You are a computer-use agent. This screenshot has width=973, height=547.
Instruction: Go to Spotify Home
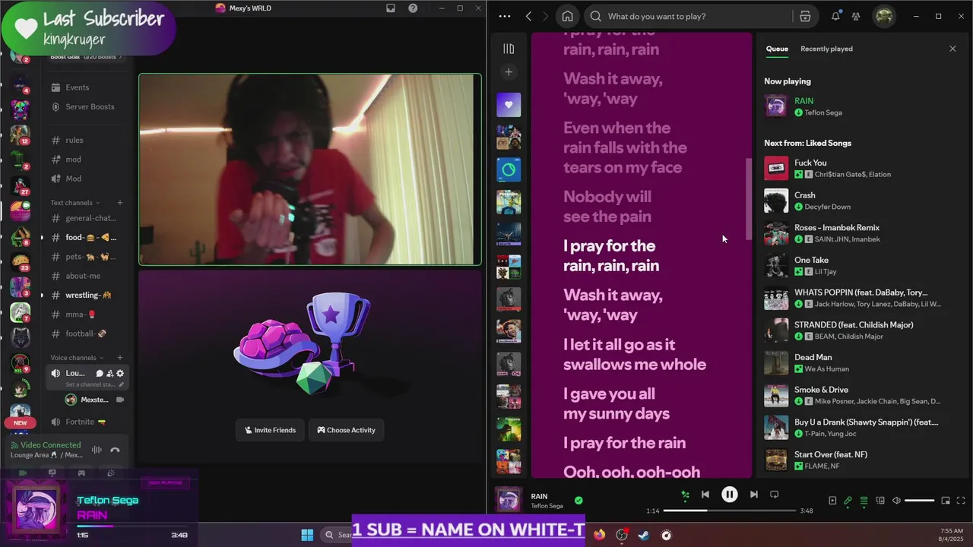(567, 16)
